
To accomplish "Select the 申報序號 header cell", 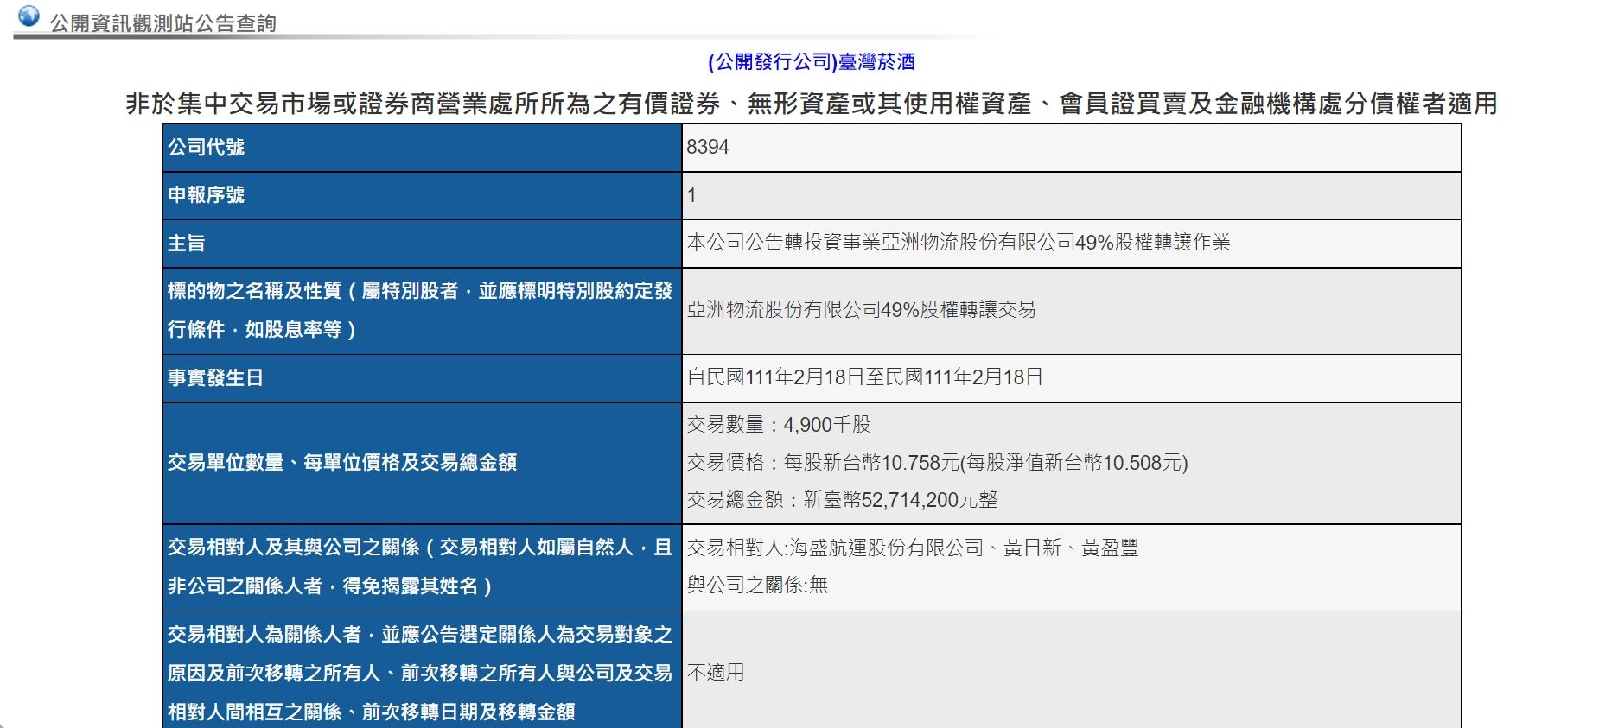I will pos(422,196).
